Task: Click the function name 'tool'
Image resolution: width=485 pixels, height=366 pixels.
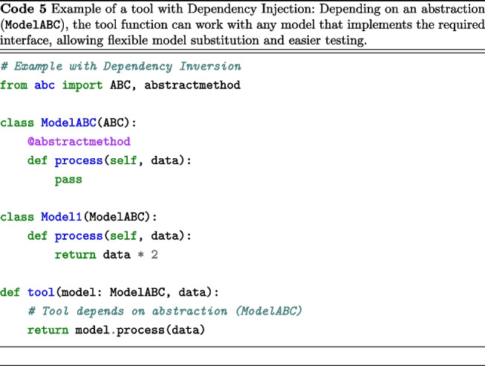Action: [41, 293]
